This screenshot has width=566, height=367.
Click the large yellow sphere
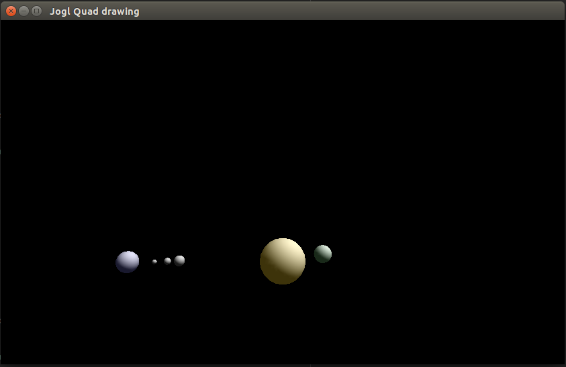tap(283, 261)
